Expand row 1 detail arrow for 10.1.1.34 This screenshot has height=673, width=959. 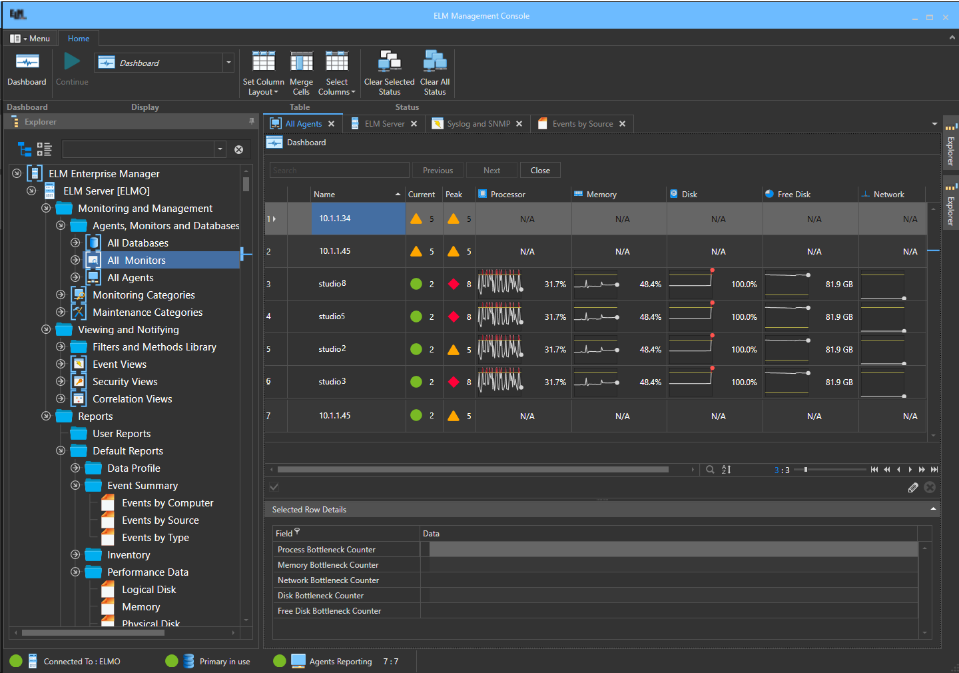click(x=274, y=219)
